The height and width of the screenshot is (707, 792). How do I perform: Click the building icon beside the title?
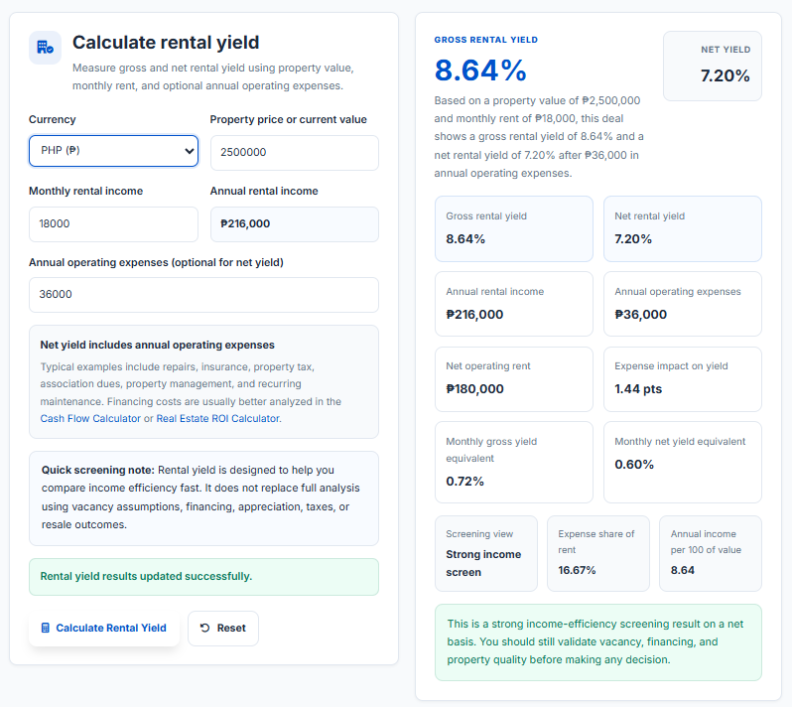(x=45, y=48)
